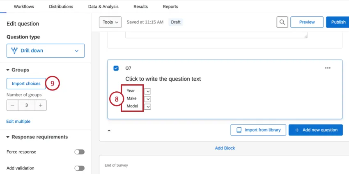The image size is (349, 174).
Task: Click the number of groups input field
Action: click(x=27, y=105)
